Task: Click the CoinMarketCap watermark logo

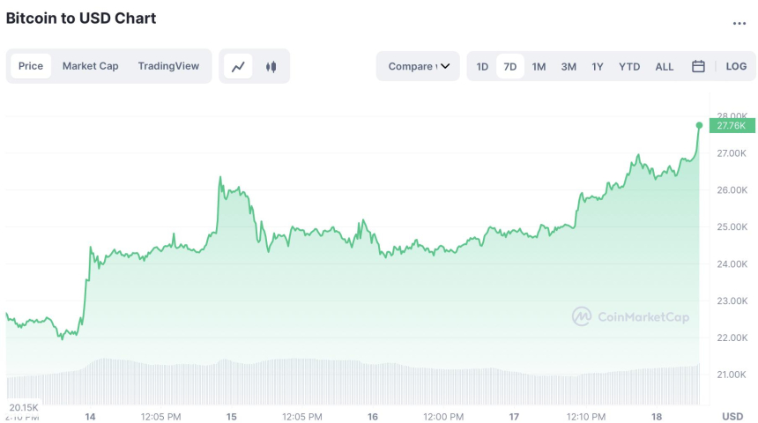Action: tap(630, 316)
